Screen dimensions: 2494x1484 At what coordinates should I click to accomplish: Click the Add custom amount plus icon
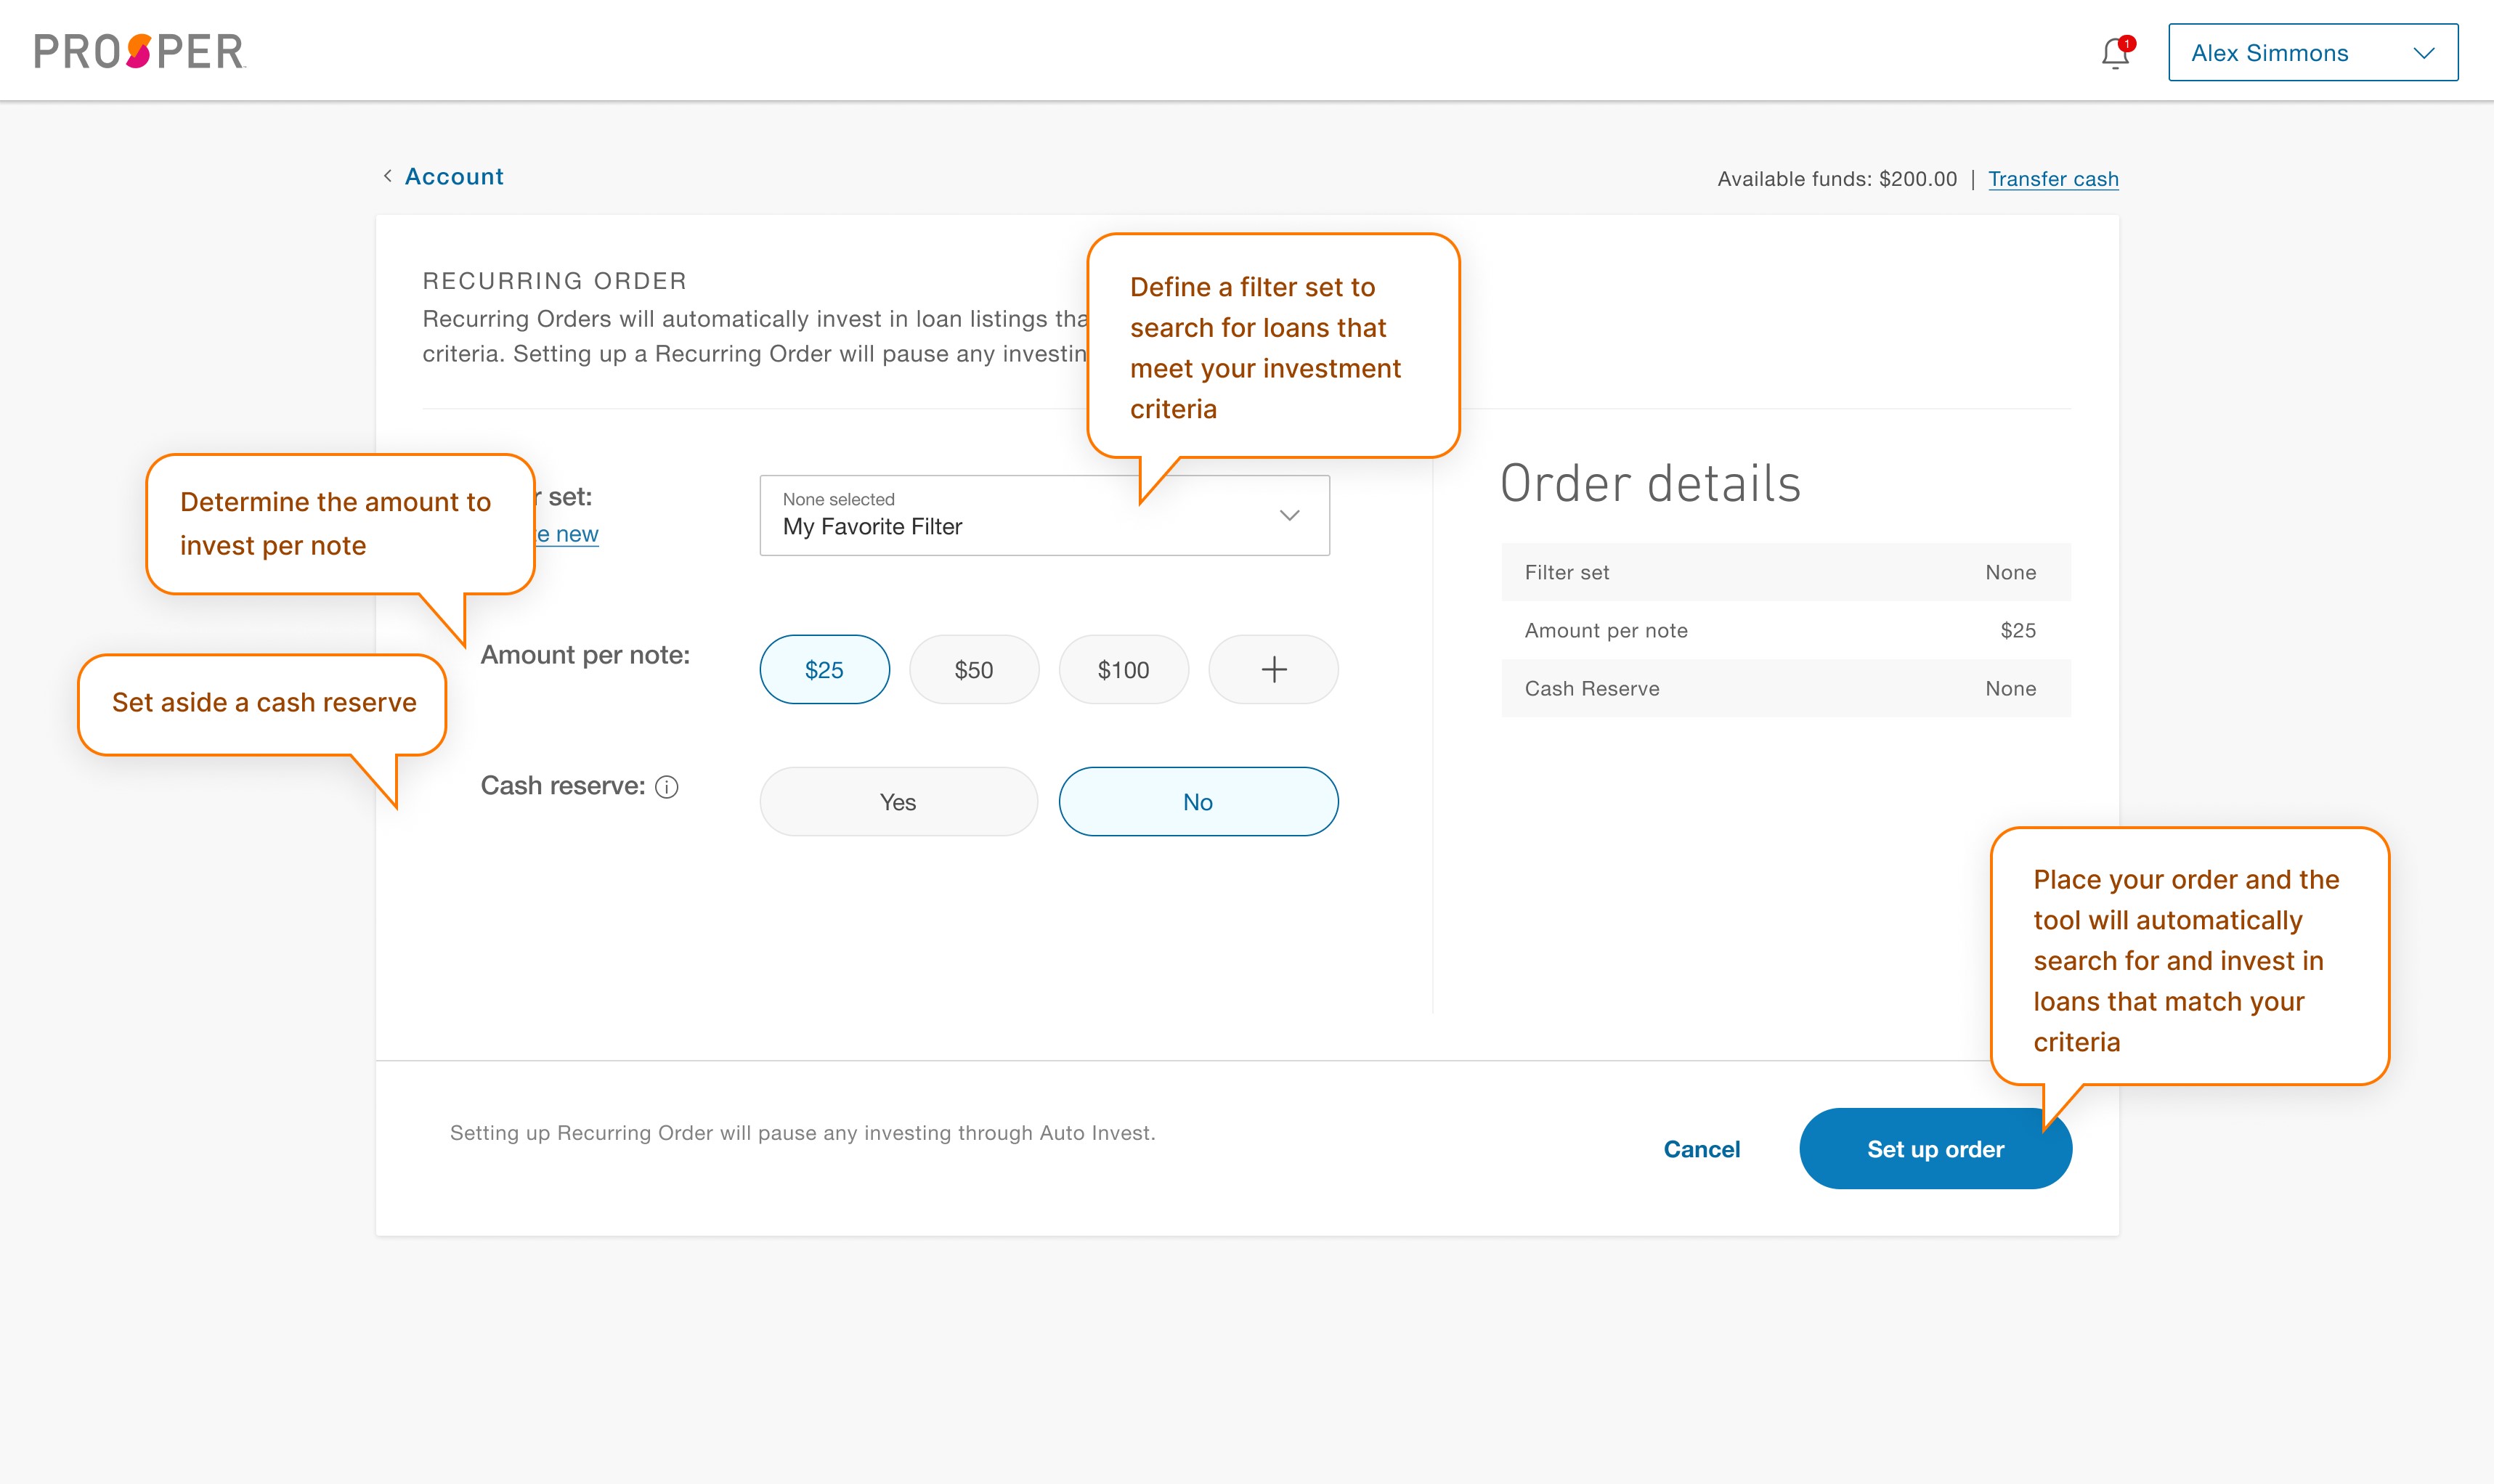click(x=1272, y=668)
